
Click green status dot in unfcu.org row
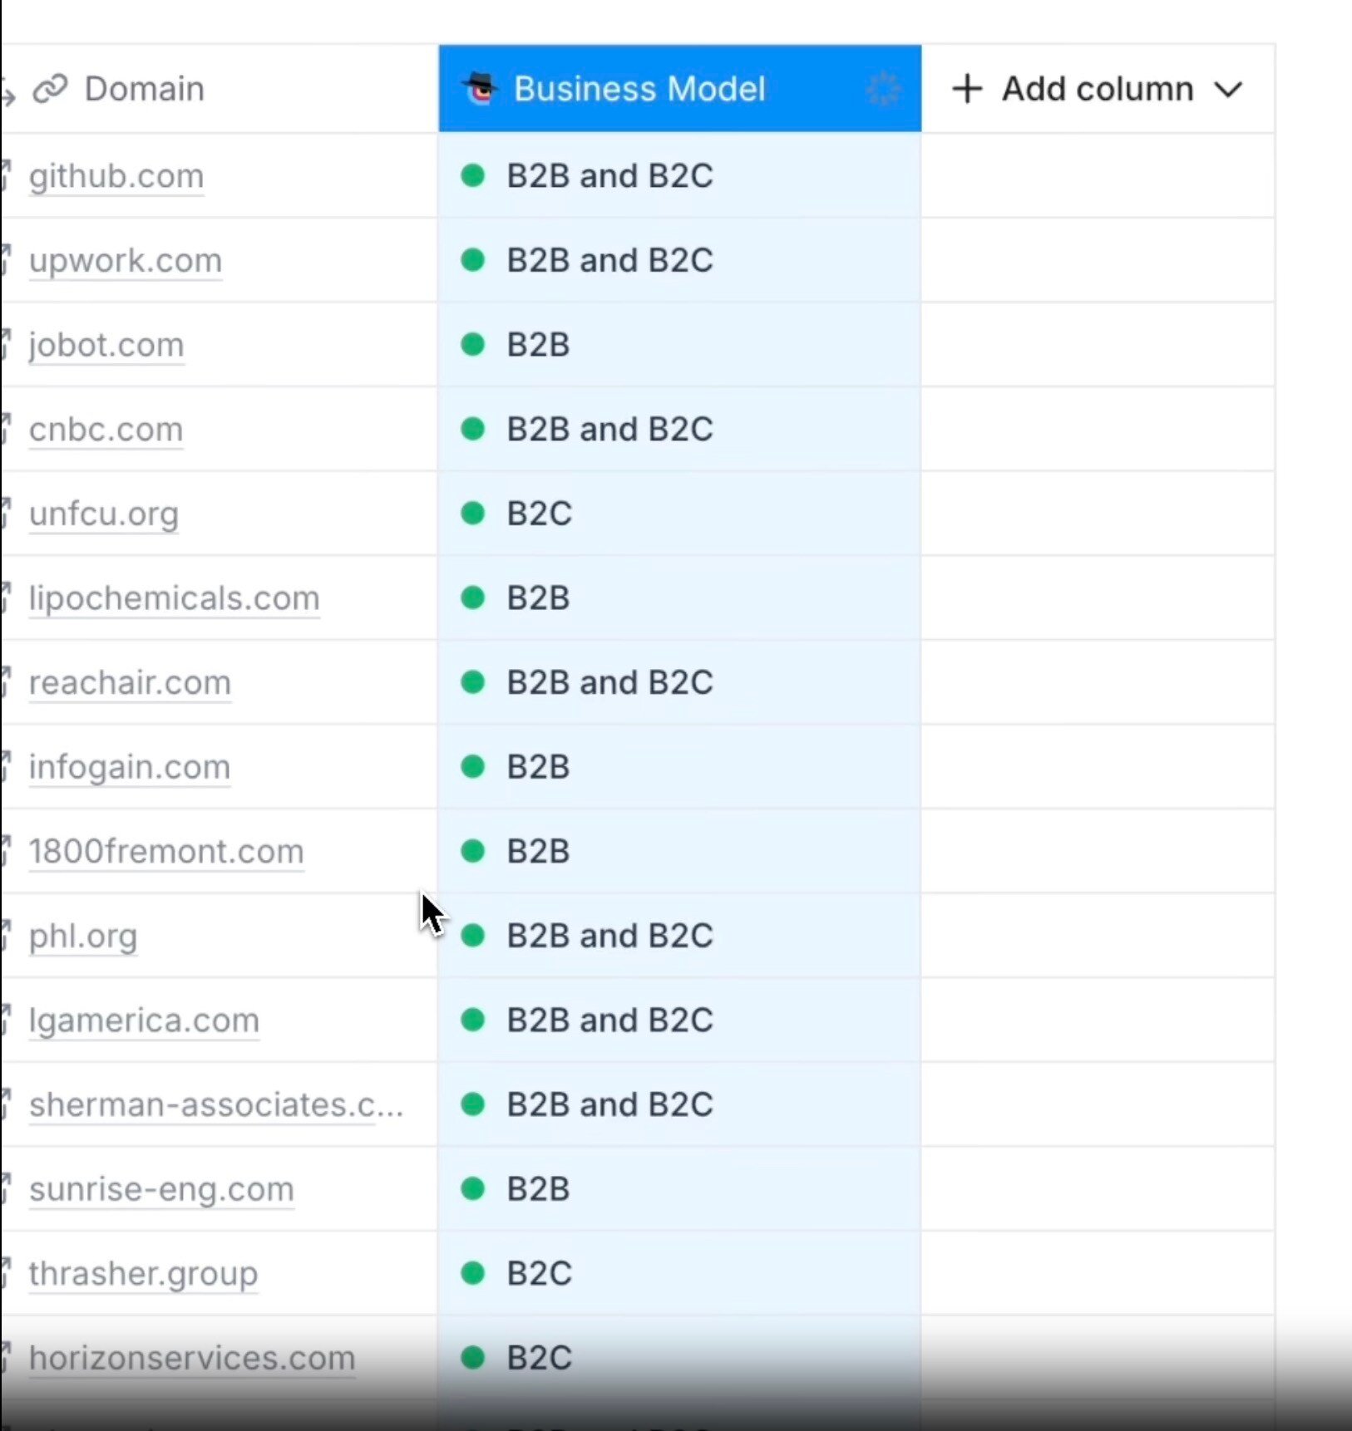point(472,514)
